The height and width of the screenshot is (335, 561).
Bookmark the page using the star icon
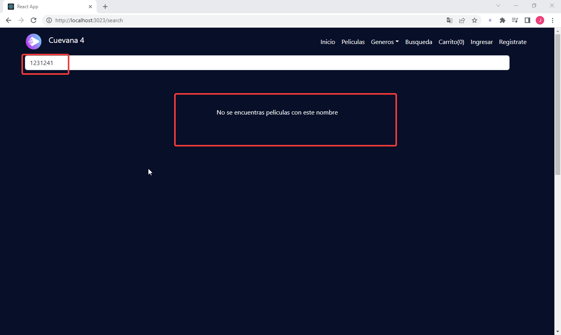pos(475,20)
